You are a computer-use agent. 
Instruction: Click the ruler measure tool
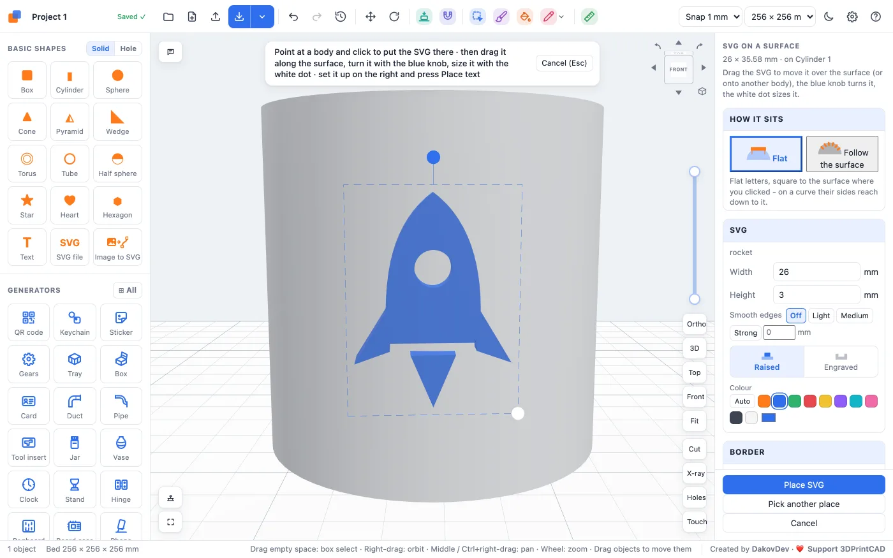(589, 17)
